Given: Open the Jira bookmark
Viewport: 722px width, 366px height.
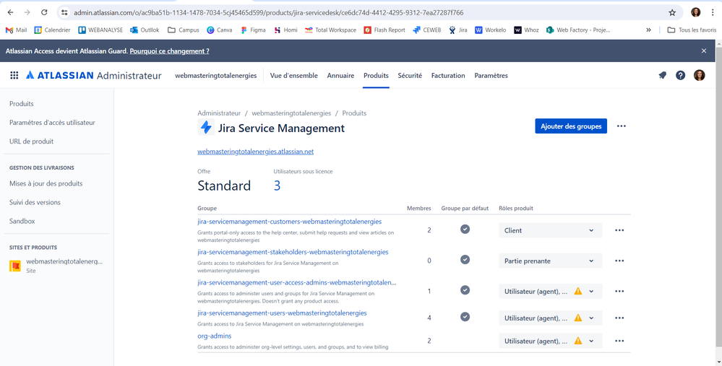Looking at the screenshot, I should [x=457, y=30].
